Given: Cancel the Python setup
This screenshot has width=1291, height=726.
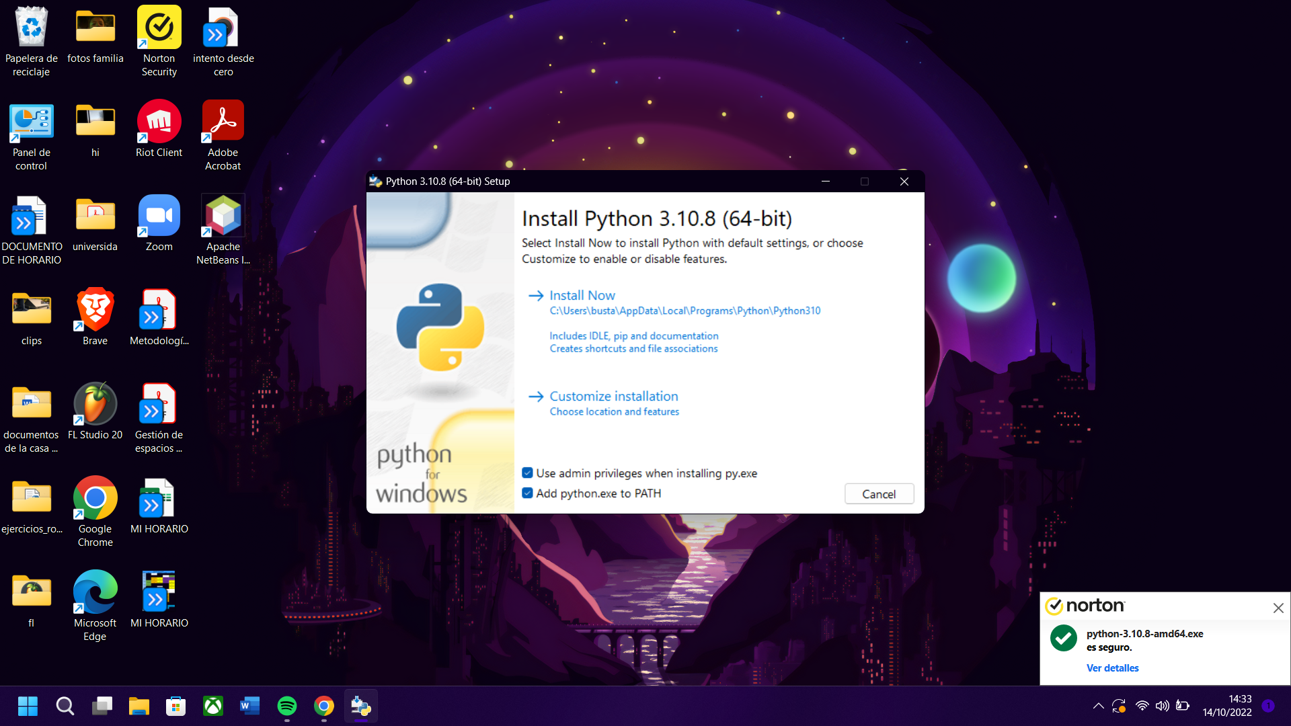Looking at the screenshot, I should pos(879,494).
